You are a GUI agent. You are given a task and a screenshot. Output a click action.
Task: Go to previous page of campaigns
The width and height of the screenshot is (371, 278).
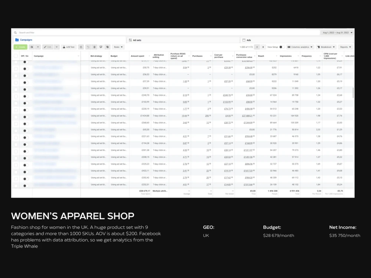[x=257, y=47]
